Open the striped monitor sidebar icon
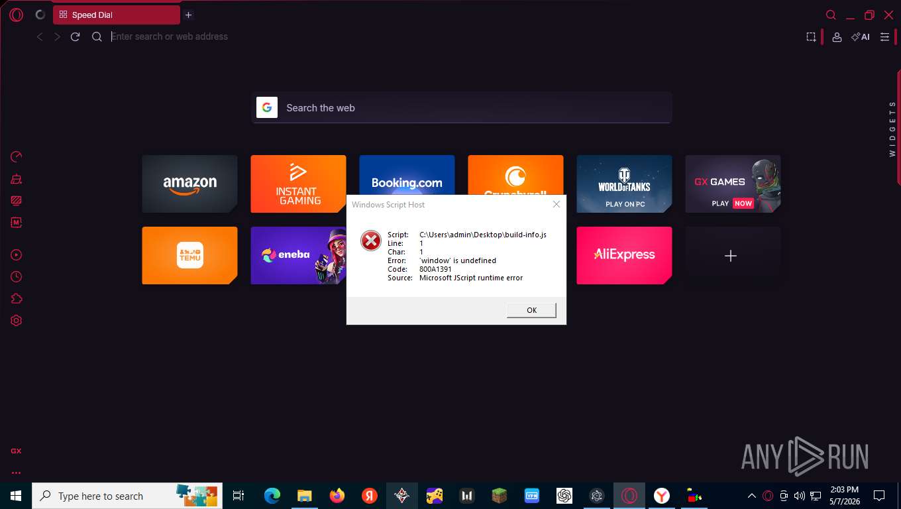The height and width of the screenshot is (509, 901). (17, 201)
